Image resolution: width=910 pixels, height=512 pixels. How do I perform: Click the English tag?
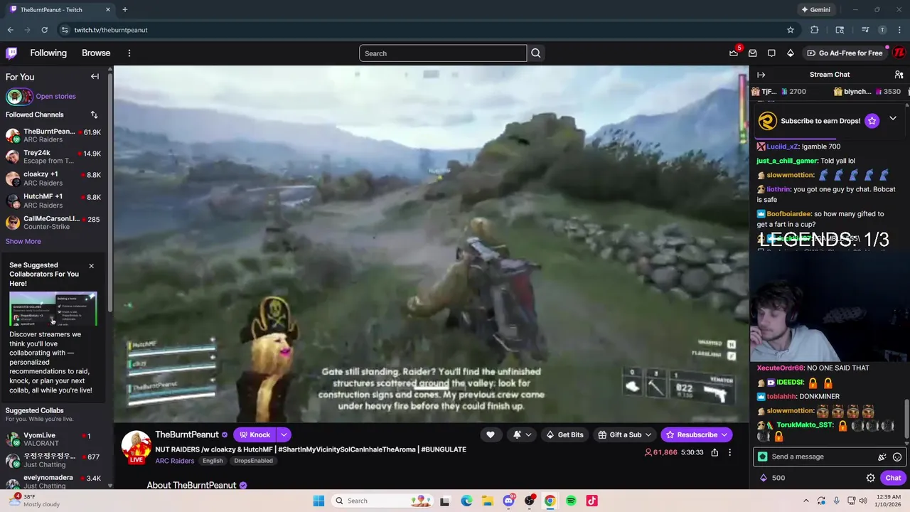click(213, 461)
